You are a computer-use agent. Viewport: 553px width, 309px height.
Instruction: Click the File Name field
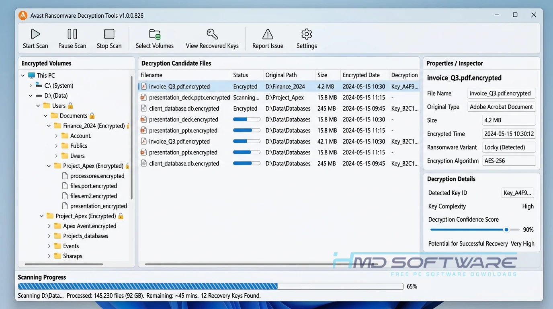pyautogui.click(x=502, y=93)
